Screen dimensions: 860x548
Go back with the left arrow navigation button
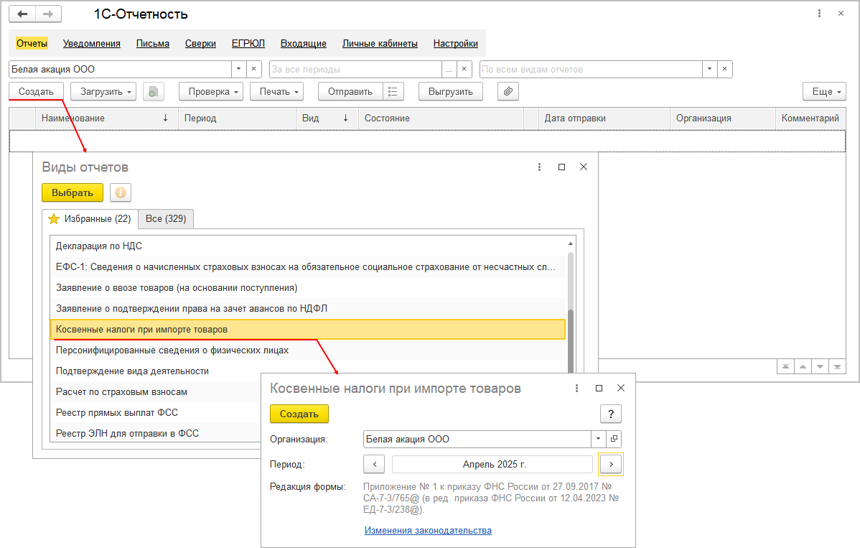[x=22, y=14]
